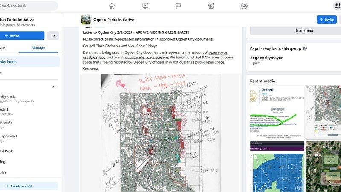Screen dimensions: 341x192
Task: Click the '1 post' count text
Action: 255,63
